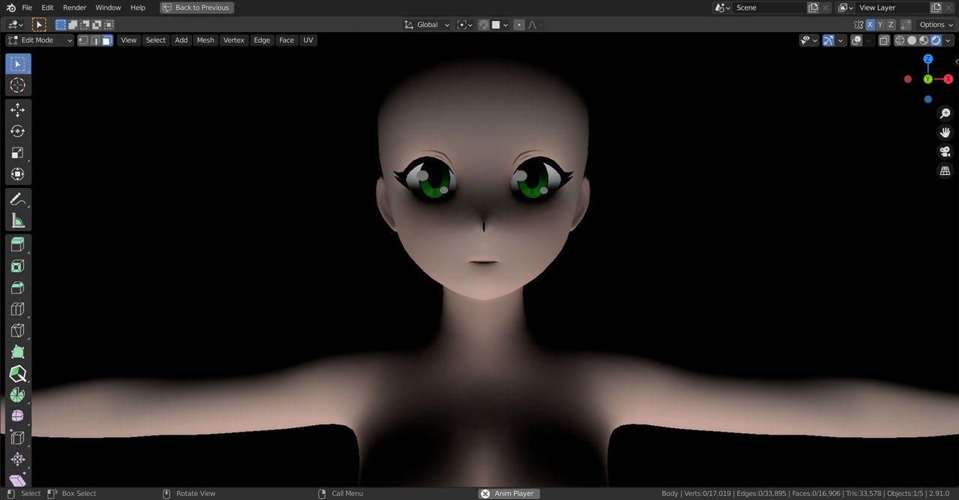Open the UV menu
This screenshot has width=959, height=500.
coord(308,40)
